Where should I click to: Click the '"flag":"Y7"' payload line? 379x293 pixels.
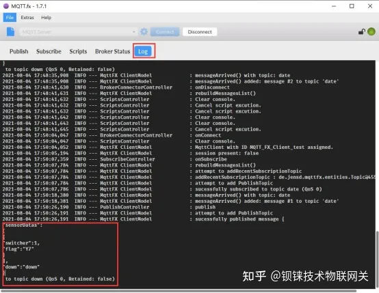18,249
